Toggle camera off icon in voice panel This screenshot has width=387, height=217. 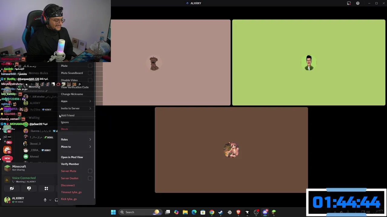tap(12, 188)
